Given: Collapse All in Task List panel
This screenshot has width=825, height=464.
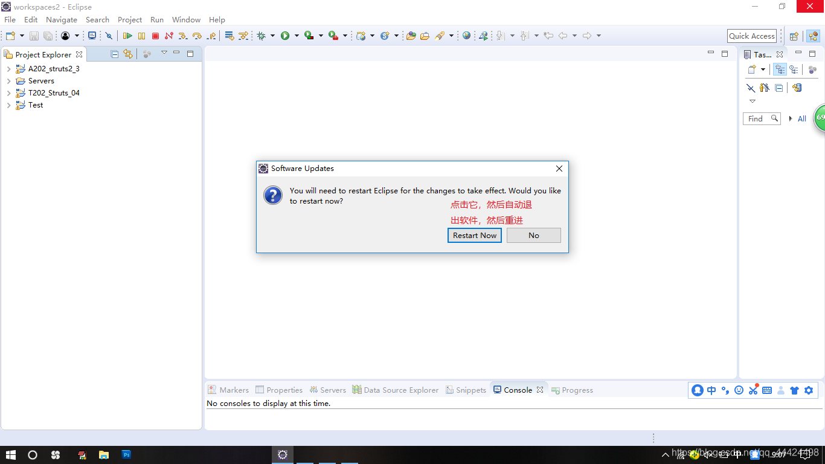Looking at the screenshot, I should [779, 88].
